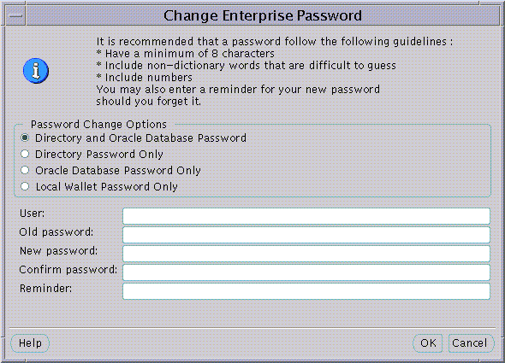This screenshot has width=505, height=363.
Task: Click the 'Reminder:' label text
Action: coord(45,289)
